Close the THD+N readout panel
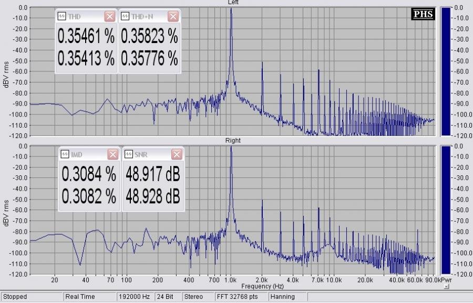Screen dimensions: 473x303 173,16
